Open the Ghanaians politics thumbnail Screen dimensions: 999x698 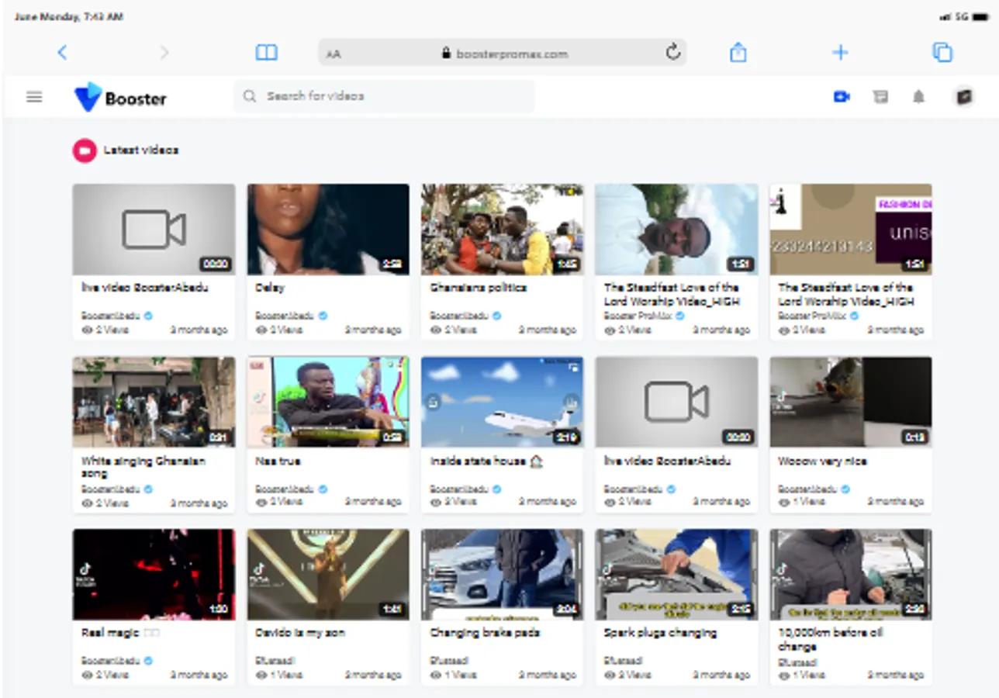[x=502, y=230]
